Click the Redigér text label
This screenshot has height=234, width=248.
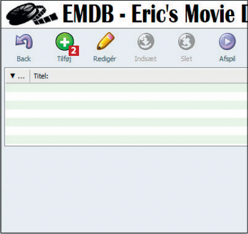(104, 59)
